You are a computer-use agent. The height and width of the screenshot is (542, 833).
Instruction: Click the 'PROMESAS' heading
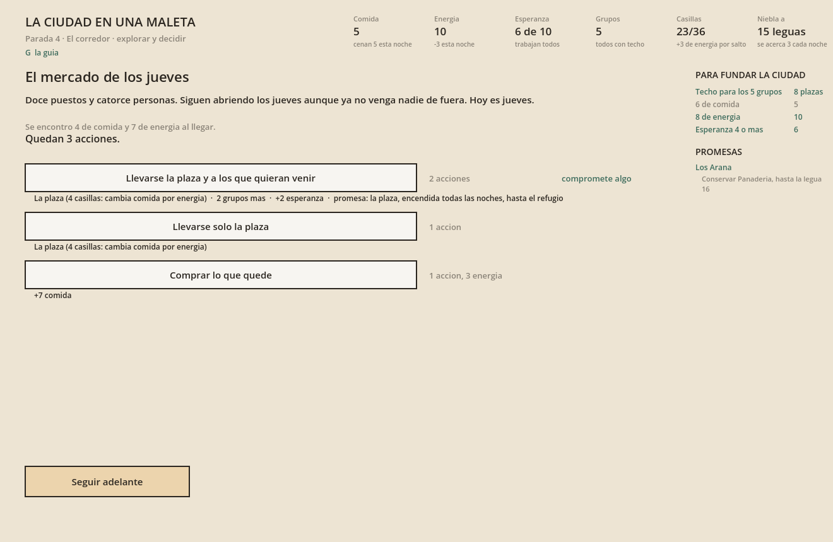(x=719, y=152)
